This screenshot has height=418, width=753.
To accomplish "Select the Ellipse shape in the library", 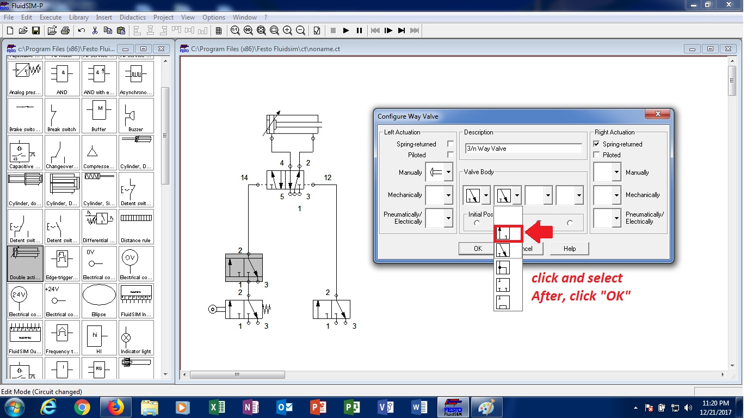I will [x=99, y=300].
